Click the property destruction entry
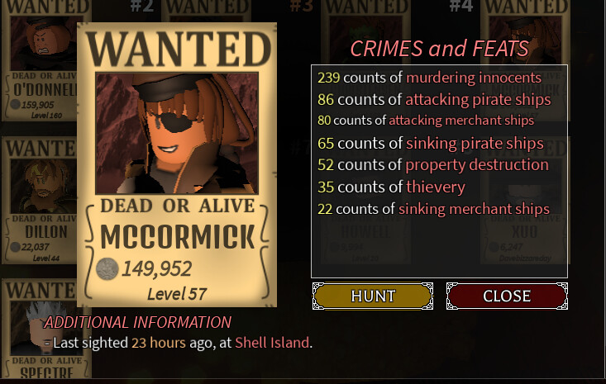Image resolution: width=606 pixels, height=384 pixels. pyautogui.click(x=433, y=165)
